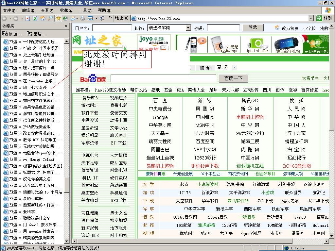This screenshot has width=335, height=251.
Task: Open the History icon in the toolbar
Action: [x=65, y=18]
